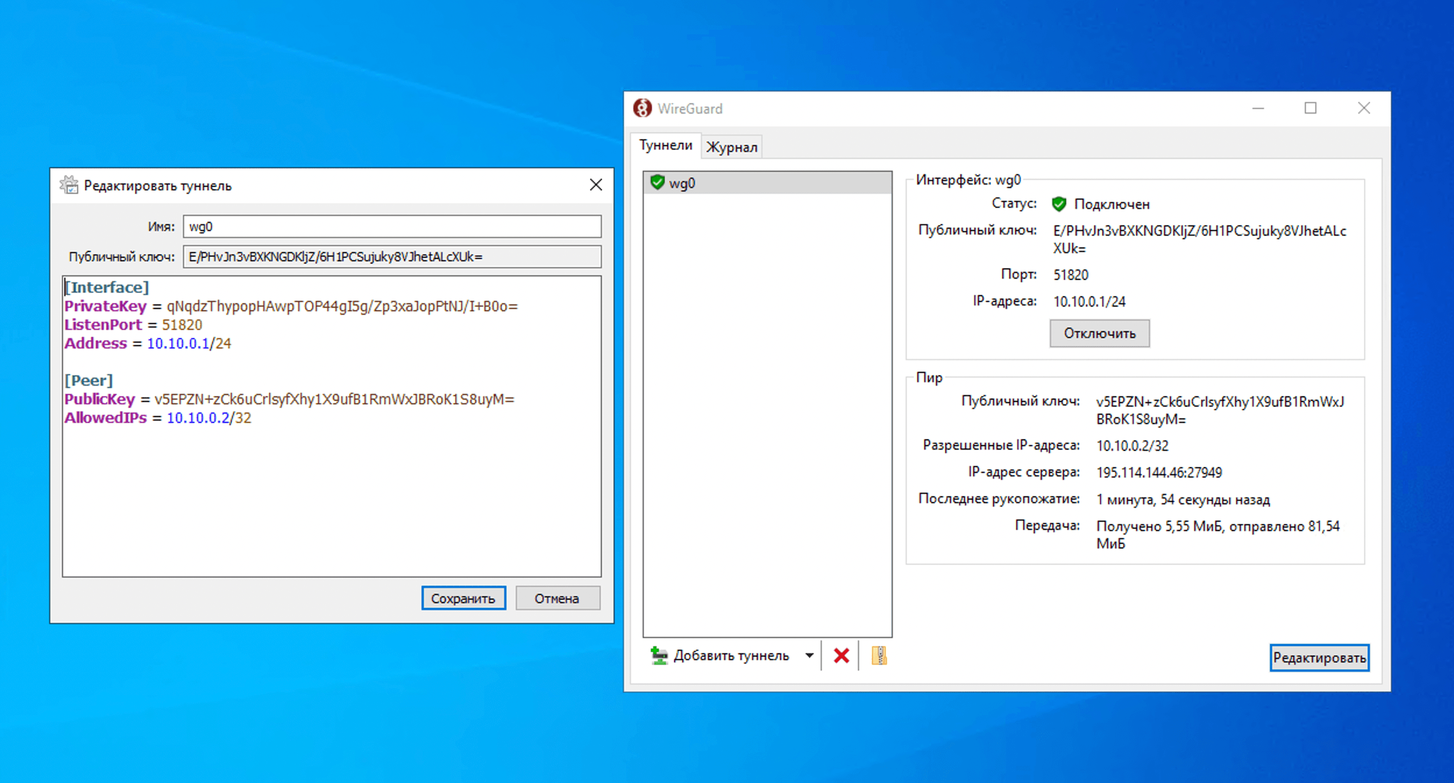Close the Редактировать туннель dialog
Screen dimensions: 1454x783
tap(595, 185)
